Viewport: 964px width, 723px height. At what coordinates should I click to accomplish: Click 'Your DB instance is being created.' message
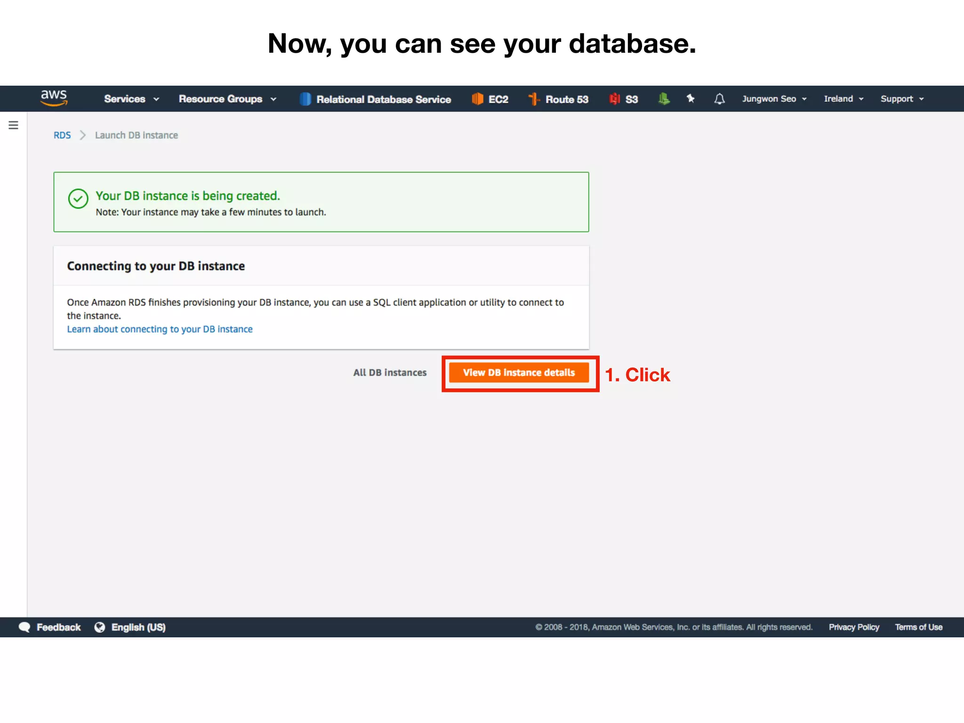tap(188, 196)
